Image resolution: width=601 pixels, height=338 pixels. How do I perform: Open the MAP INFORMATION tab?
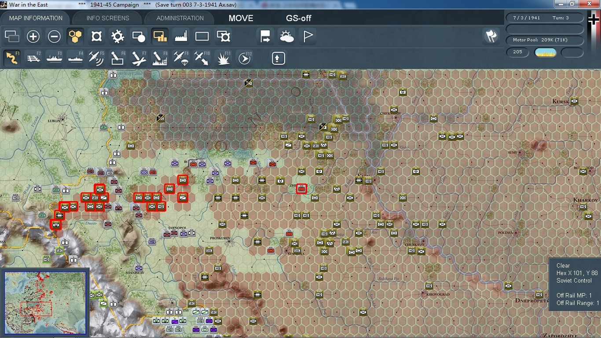pyautogui.click(x=36, y=18)
